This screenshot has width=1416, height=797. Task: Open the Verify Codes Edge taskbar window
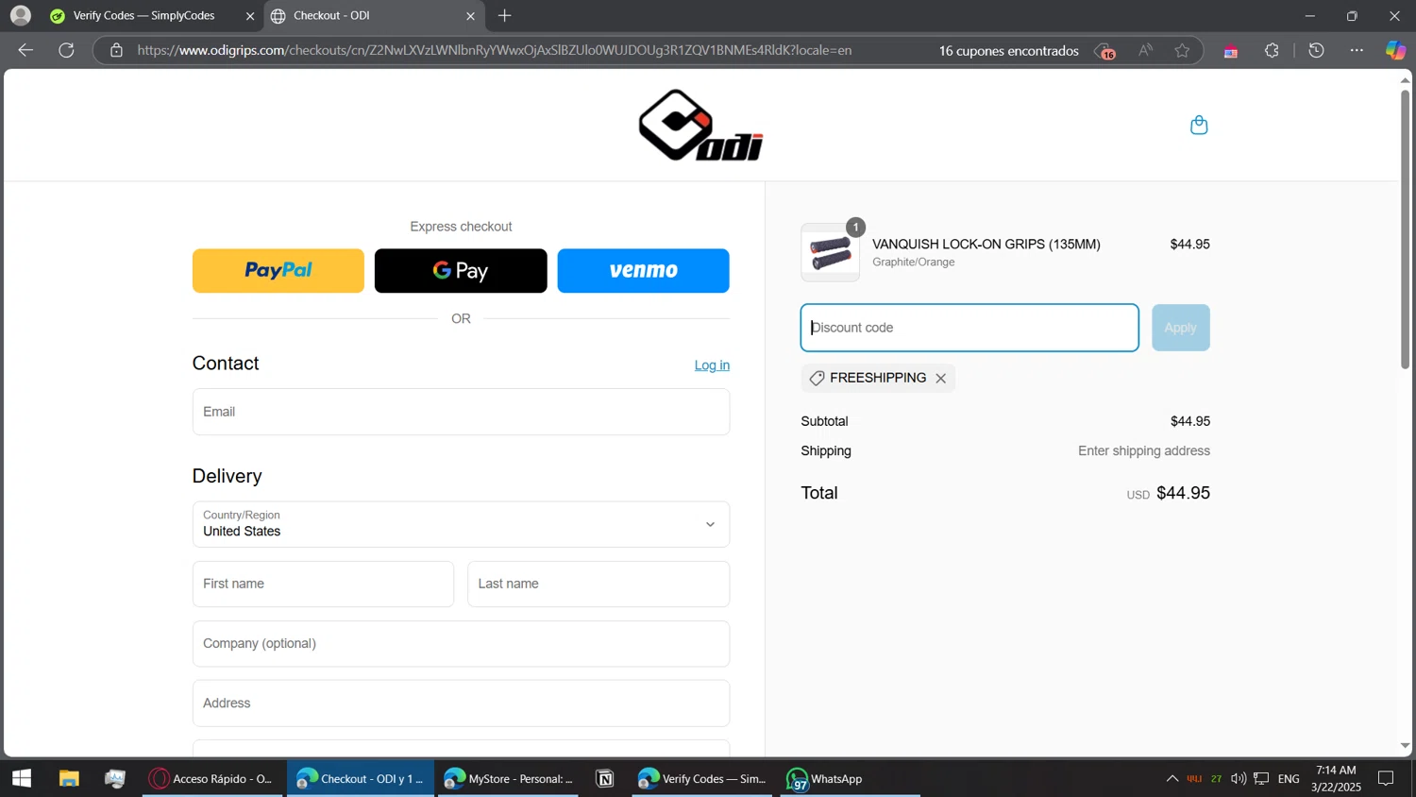pyautogui.click(x=702, y=778)
